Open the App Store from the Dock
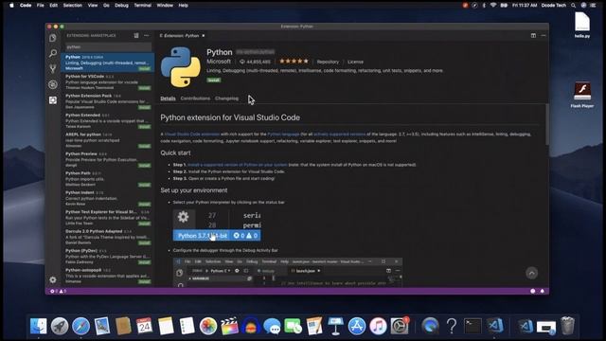 357,326
